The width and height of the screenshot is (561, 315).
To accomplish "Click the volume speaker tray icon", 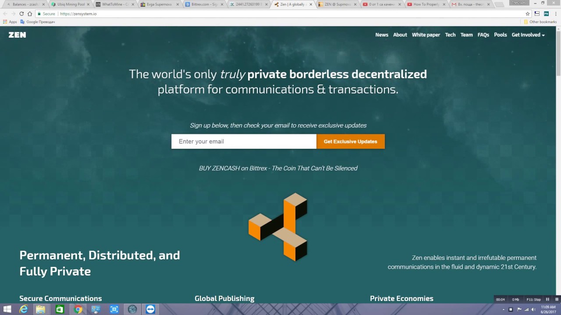I will (x=534, y=310).
